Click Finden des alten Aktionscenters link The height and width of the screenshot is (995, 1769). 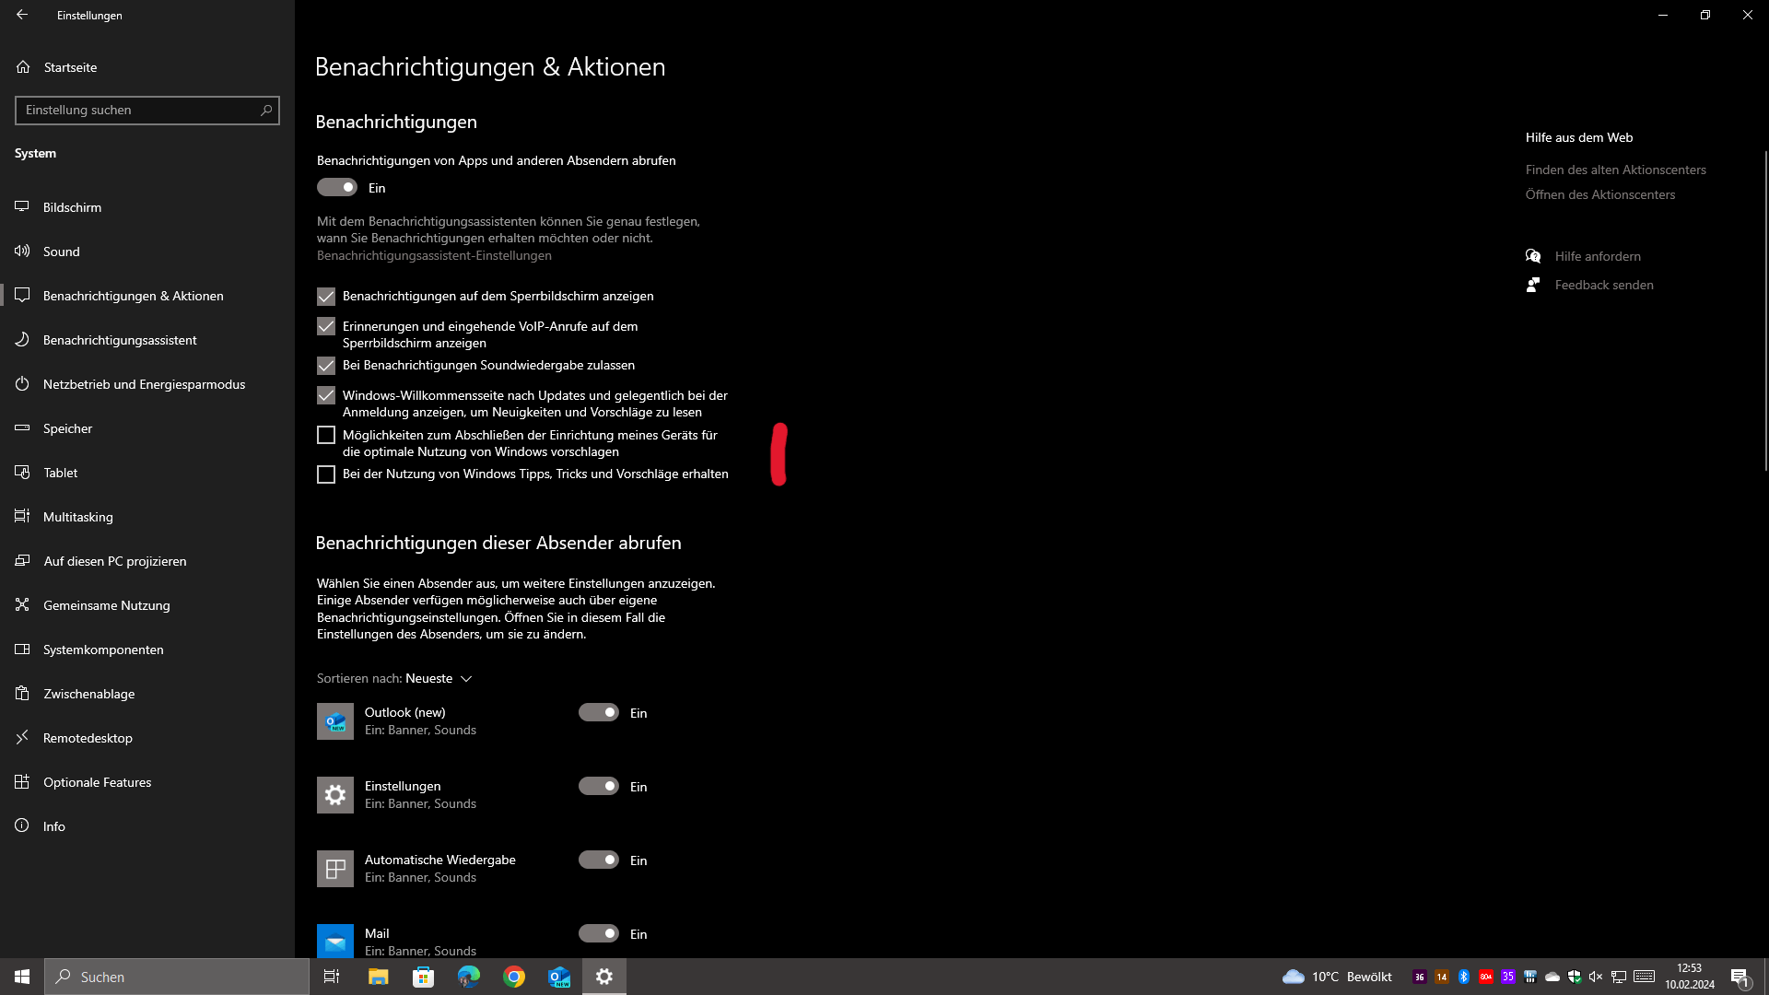click(1615, 170)
